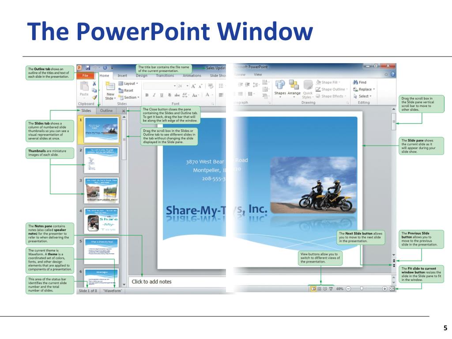
Task: Click the Paste clipboard icon
Action: [84, 86]
